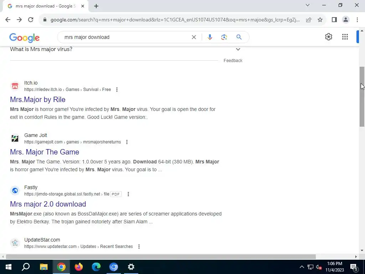Viewport: 365px width, 274px height.
Task: Open clock showing 1:06 PM
Action: [x=334, y=267]
